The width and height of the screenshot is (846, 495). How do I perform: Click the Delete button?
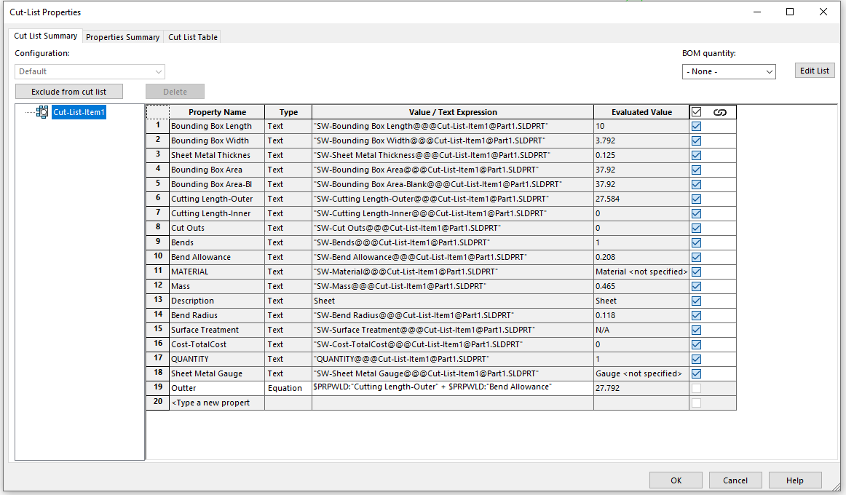pyautogui.click(x=175, y=92)
